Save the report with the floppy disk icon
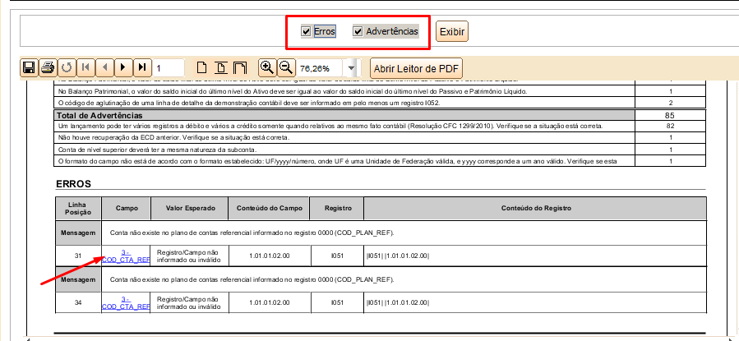The height and width of the screenshot is (341, 739). click(x=28, y=67)
